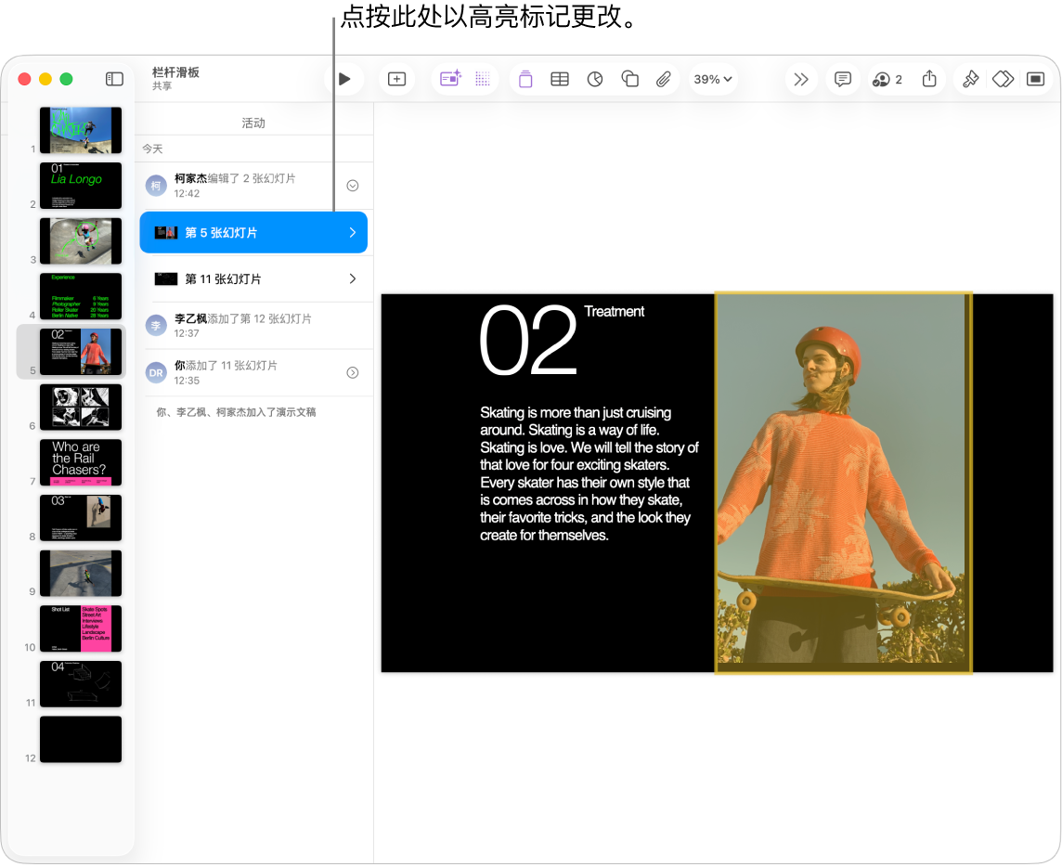Insert a table from the toolbar
The width and height of the screenshot is (1062, 867).
[560, 80]
